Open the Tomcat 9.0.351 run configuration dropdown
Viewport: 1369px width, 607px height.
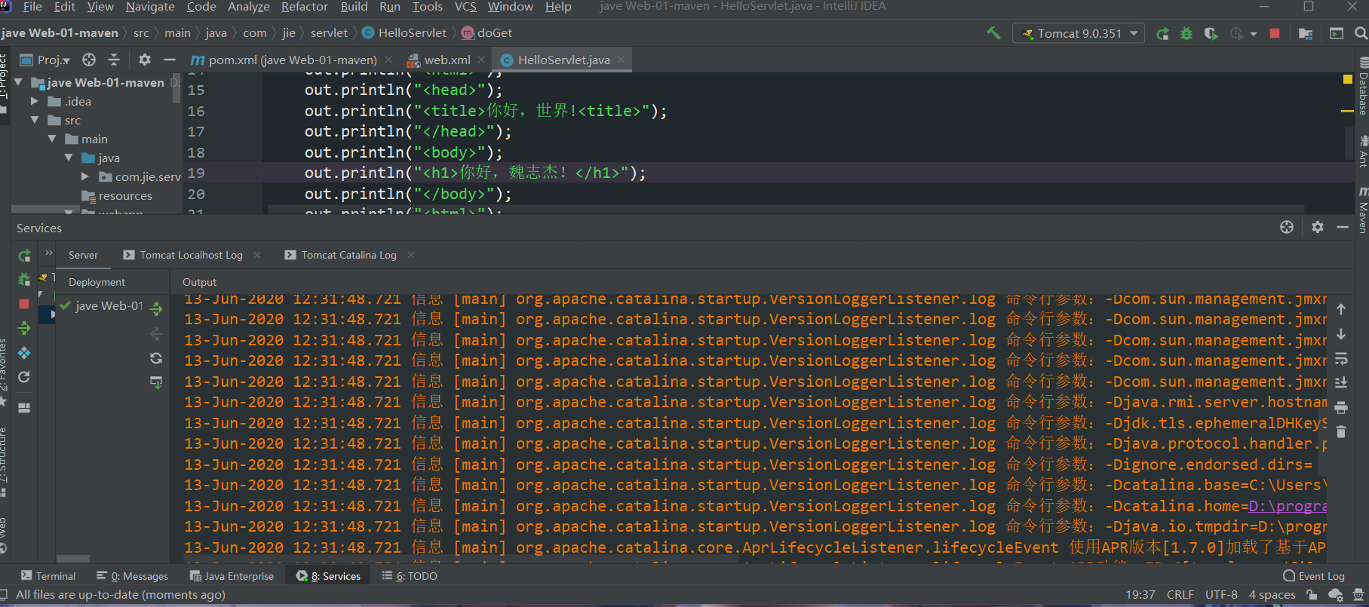tap(1079, 33)
